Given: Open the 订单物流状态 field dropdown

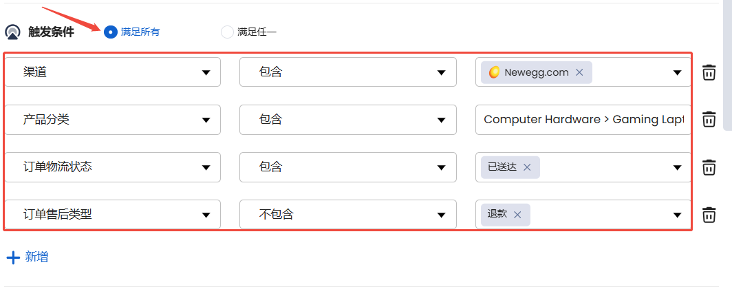Looking at the screenshot, I should pos(113,167).
